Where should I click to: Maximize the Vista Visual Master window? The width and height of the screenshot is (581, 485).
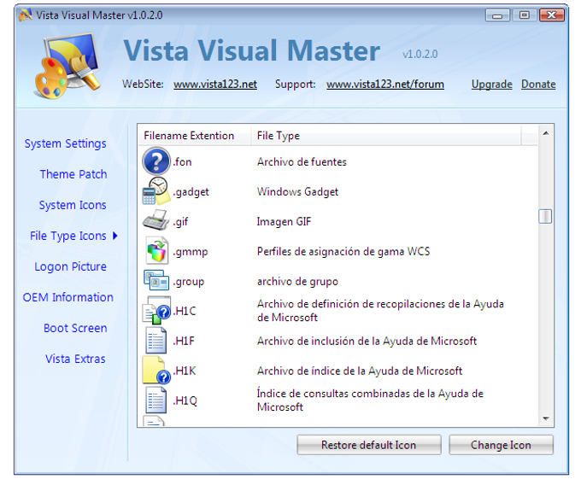pyautogui.click(x=524, y=15)
